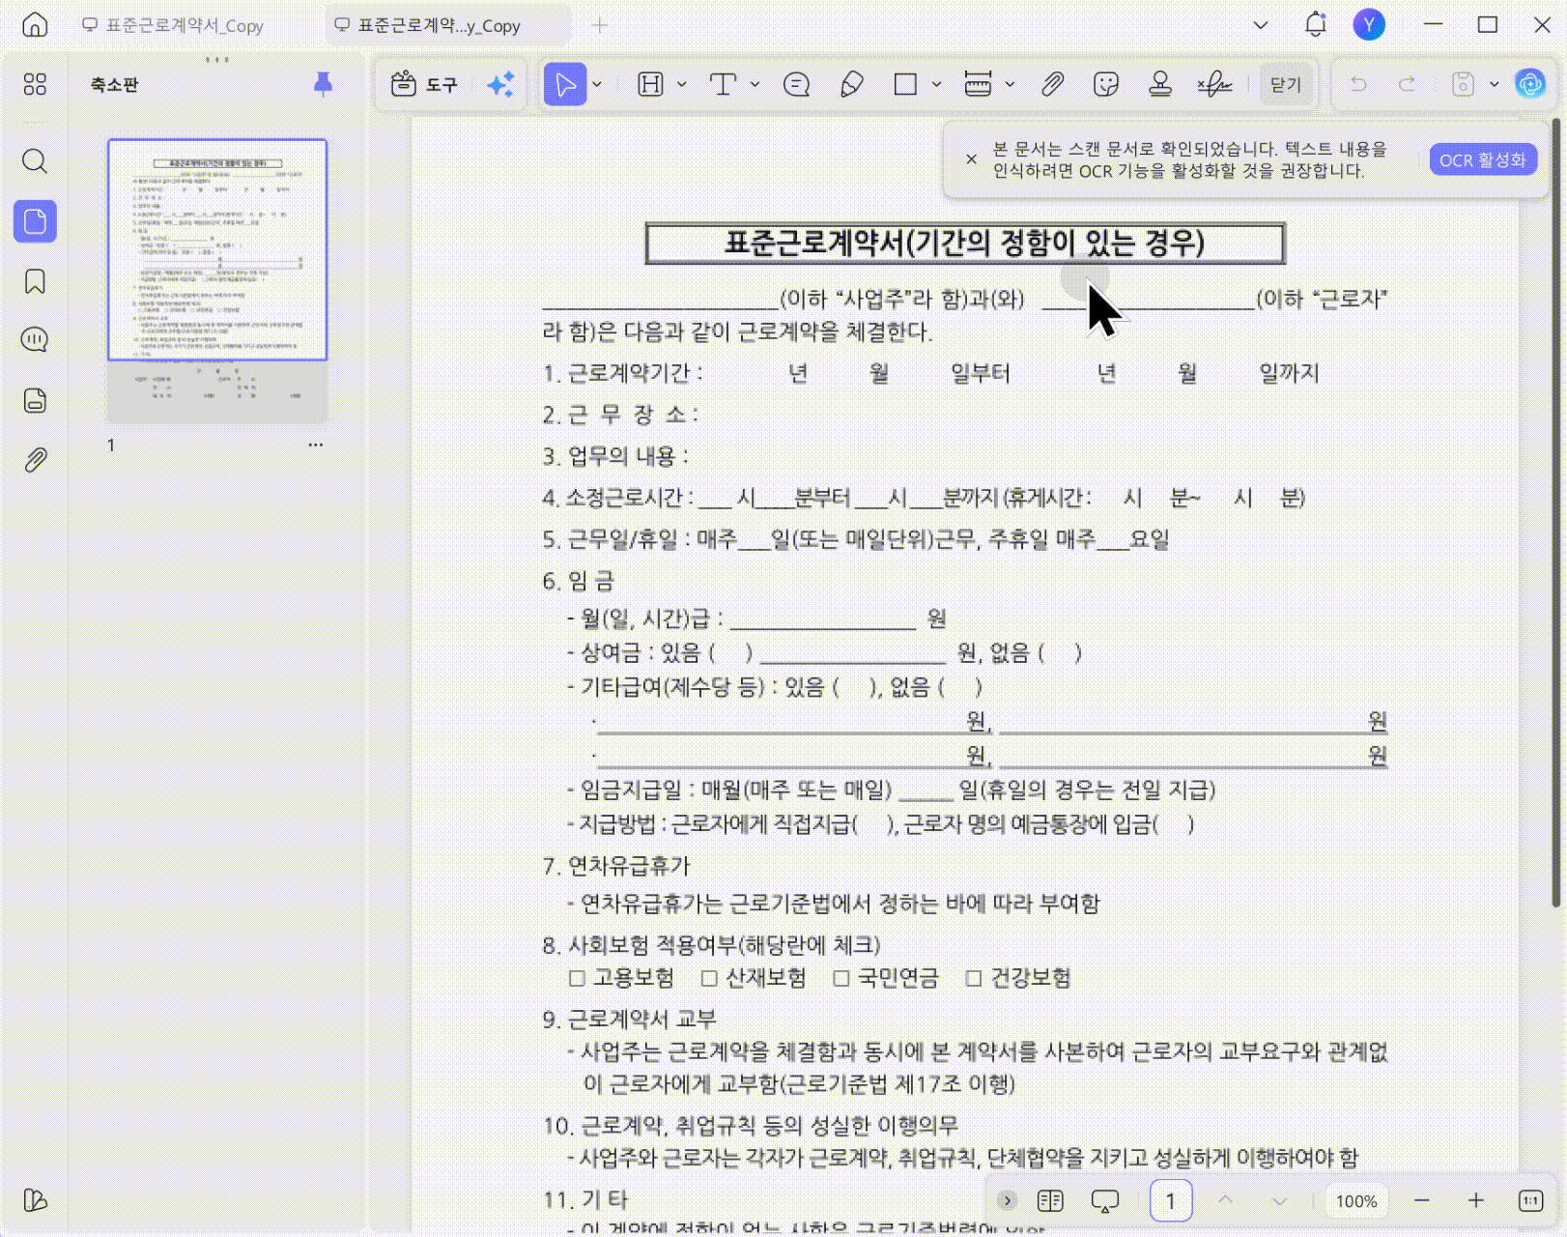
Task: Open the 100% zoom level box
Action: click(1356, 1200)
